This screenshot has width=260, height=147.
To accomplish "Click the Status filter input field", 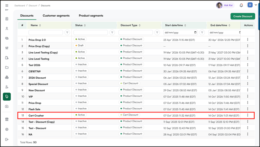I will tap(90, 32).
